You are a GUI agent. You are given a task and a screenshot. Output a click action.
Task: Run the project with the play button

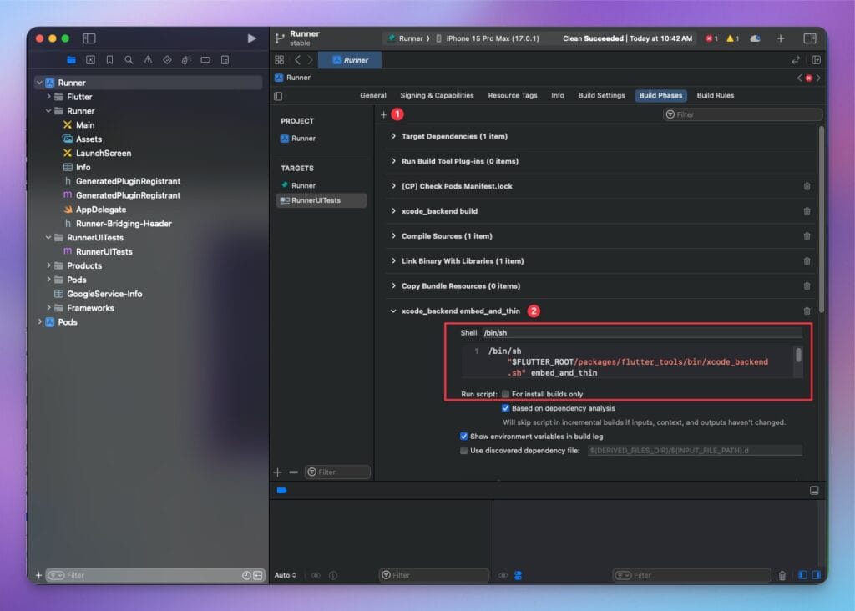(251, 38)
